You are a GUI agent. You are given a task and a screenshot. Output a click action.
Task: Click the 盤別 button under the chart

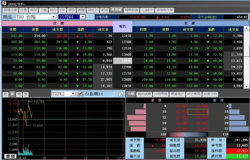pyautogui.click(x=10, y=156)
